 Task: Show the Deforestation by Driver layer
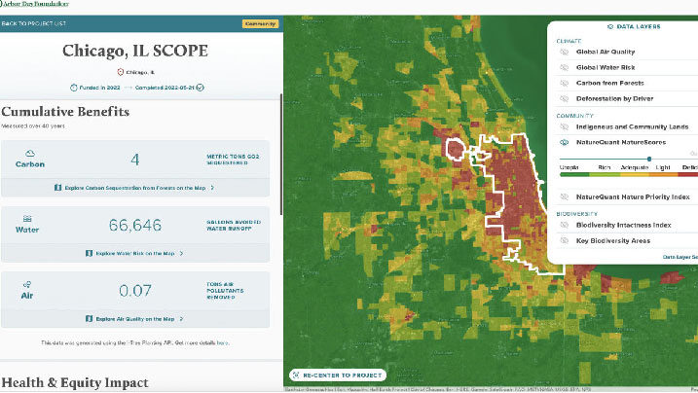coord(564,98)
